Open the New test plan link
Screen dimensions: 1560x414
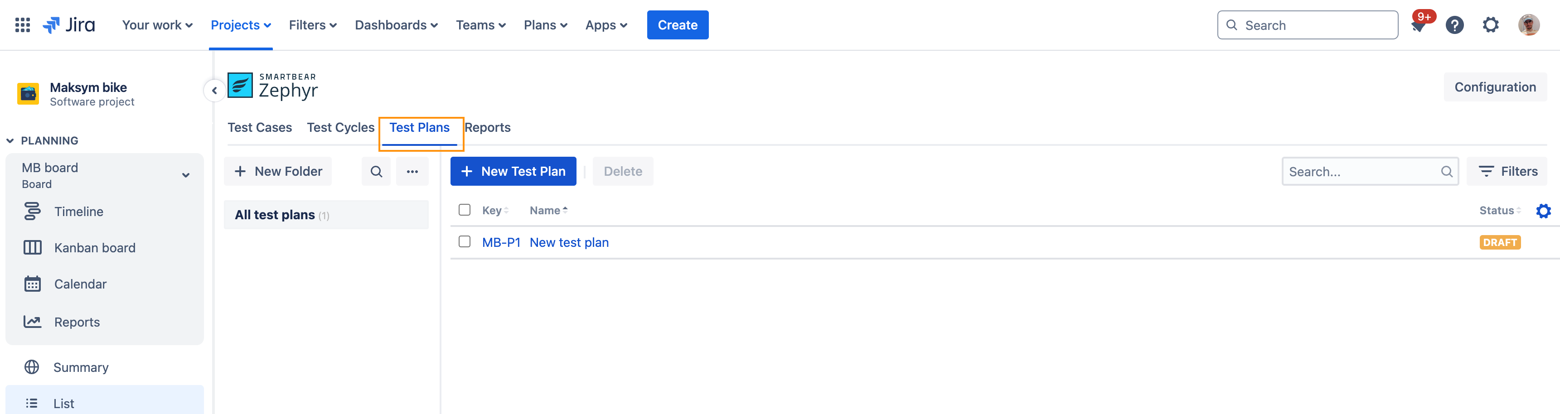pos(569,242)
